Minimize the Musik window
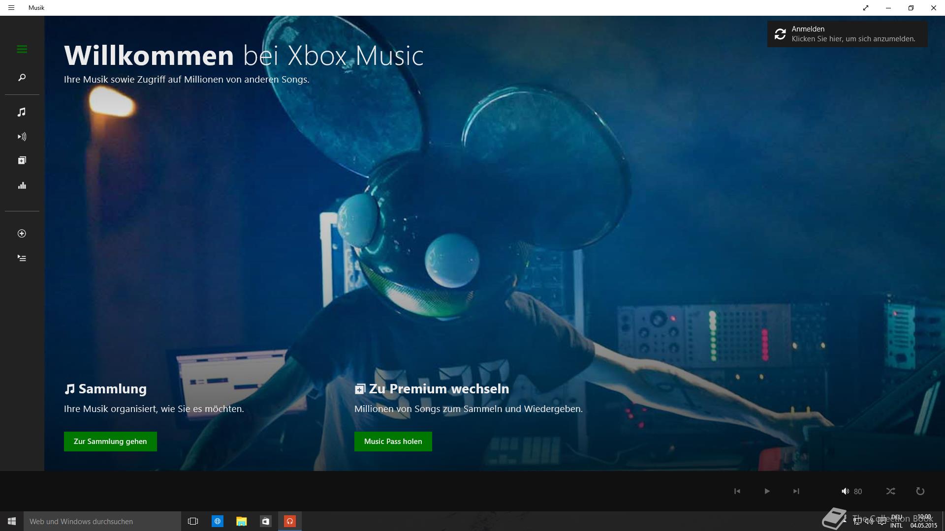This screenshot has height=531, width=945. click(888, 8)
